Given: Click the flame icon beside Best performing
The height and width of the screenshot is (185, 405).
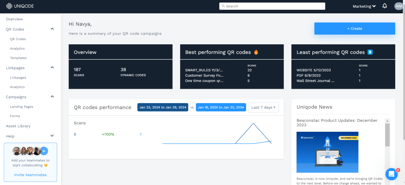Looking at the screenshot, I should click(256, 52).
